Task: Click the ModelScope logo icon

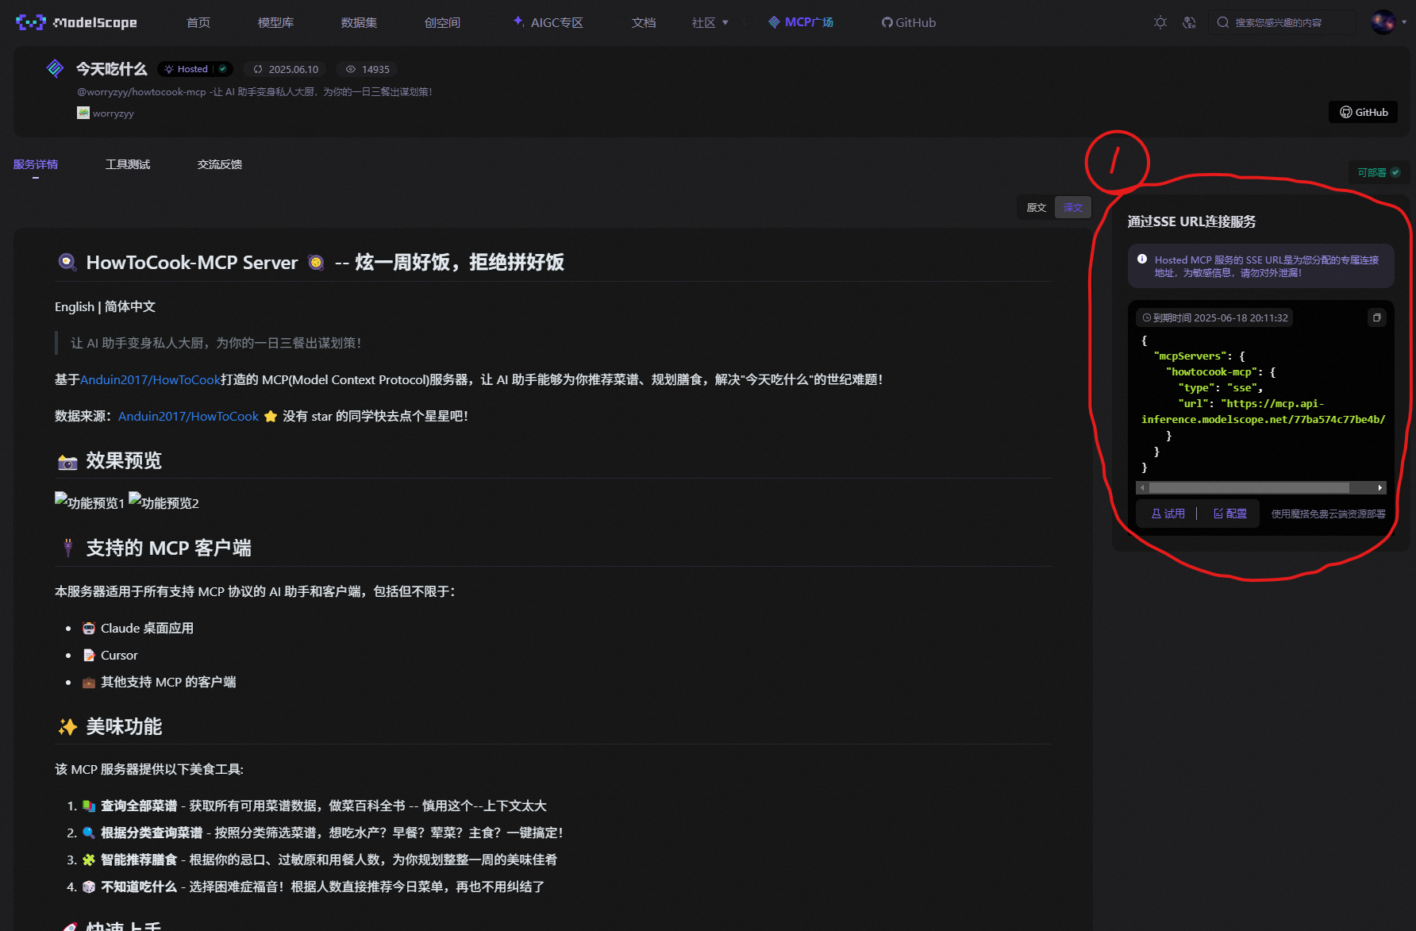Action: pyautogui.click(x=29, y=21)
